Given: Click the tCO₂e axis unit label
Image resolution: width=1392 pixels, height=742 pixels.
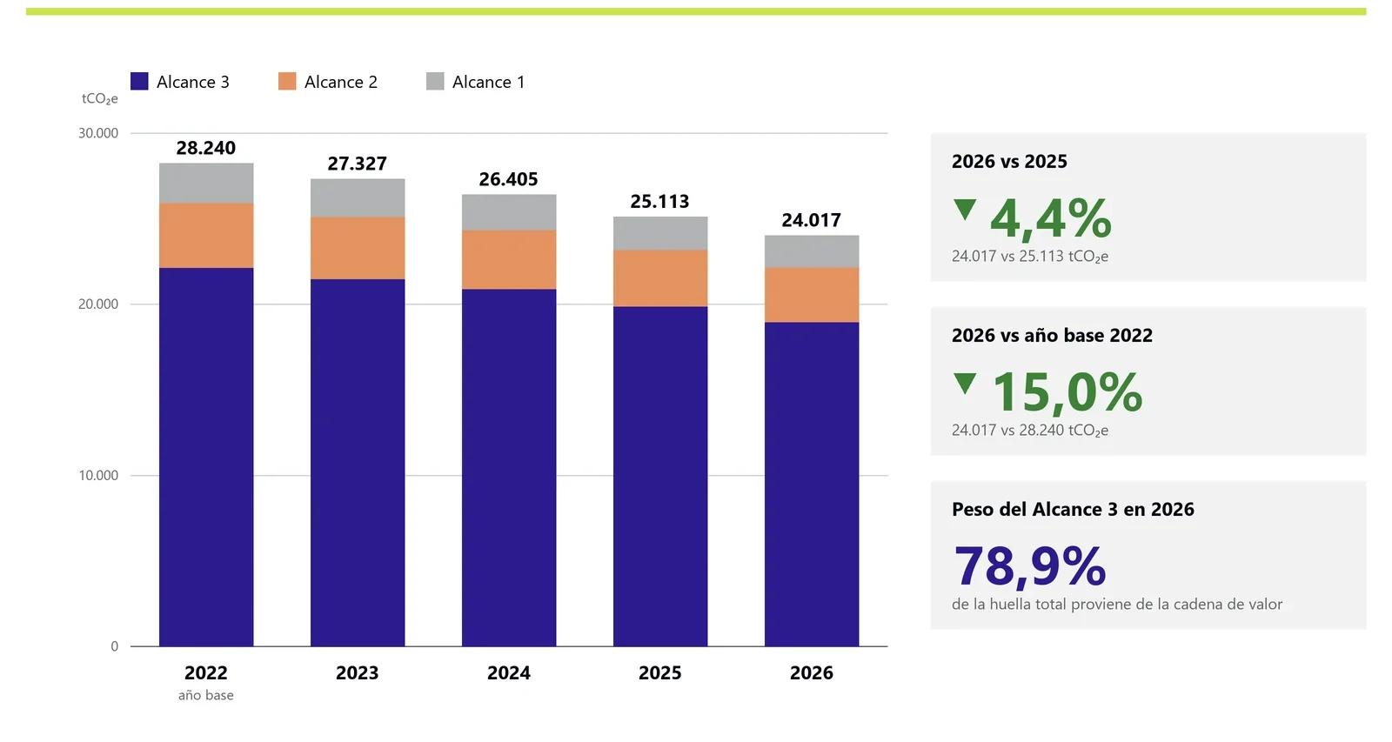Looking at the screenshot, I should pyautogui.click(x=100, y=99).
